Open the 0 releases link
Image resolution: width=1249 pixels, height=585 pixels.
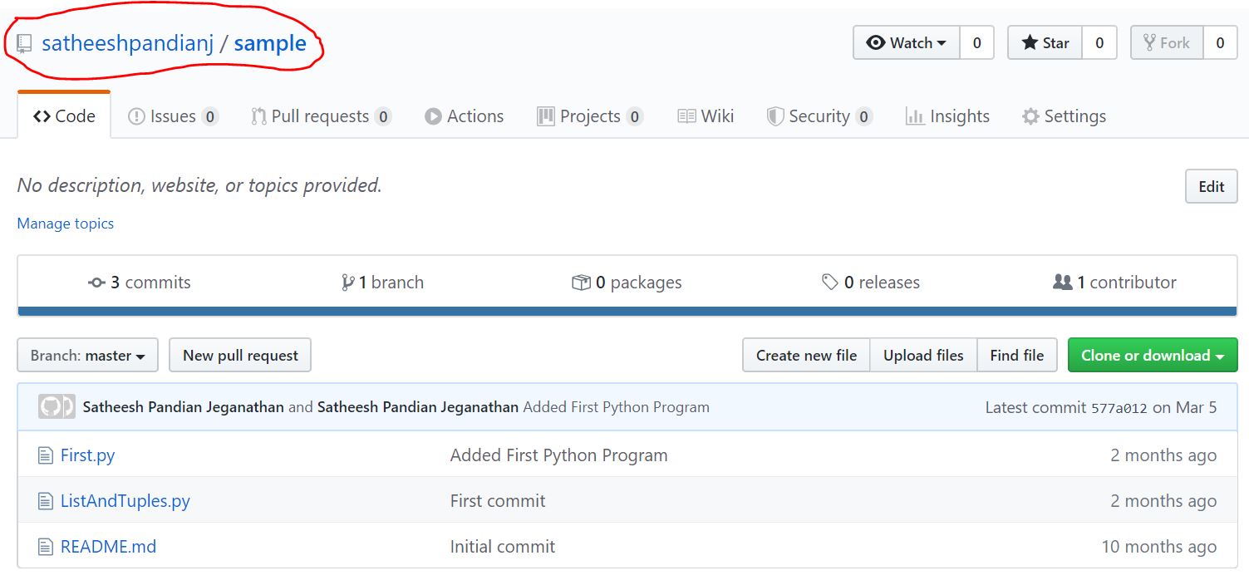(871, 283)
